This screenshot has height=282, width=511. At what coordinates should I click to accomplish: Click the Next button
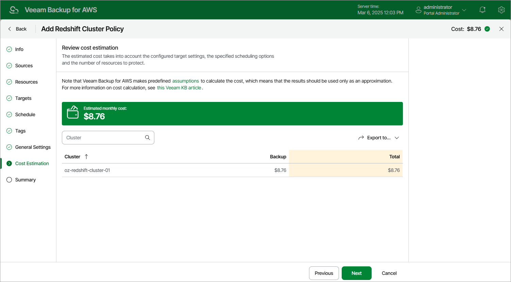tap(356, 273)
